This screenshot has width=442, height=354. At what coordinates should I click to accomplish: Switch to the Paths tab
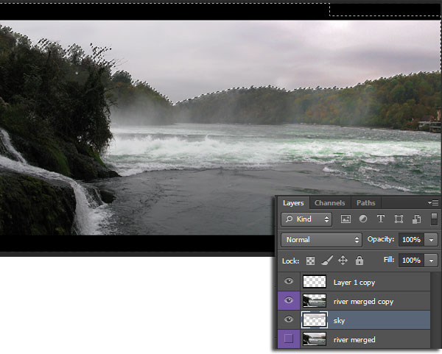pyautogui.click(x=366, y=203)
